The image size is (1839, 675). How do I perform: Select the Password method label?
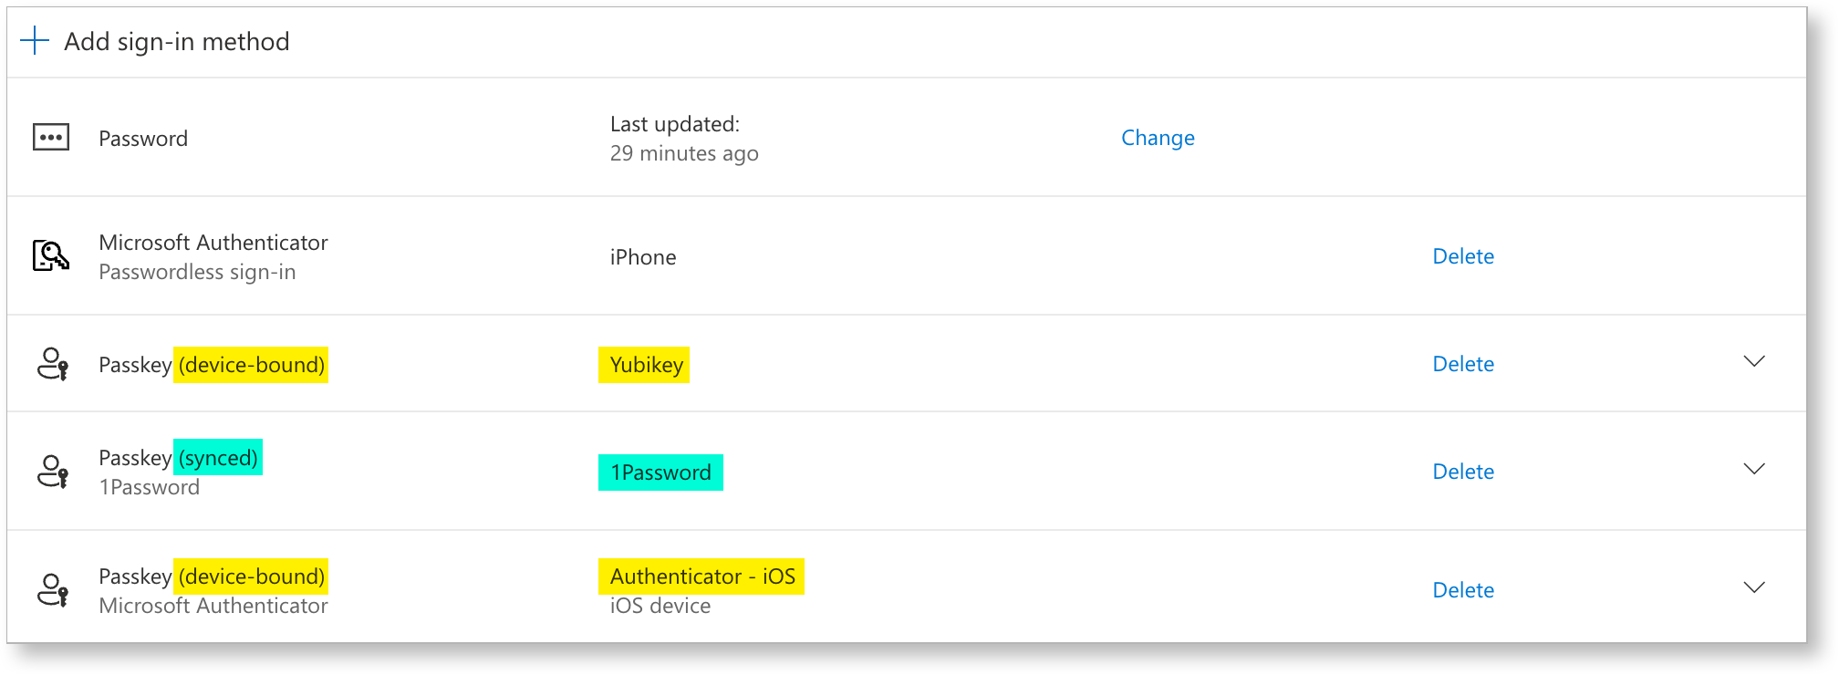point(143,139)
